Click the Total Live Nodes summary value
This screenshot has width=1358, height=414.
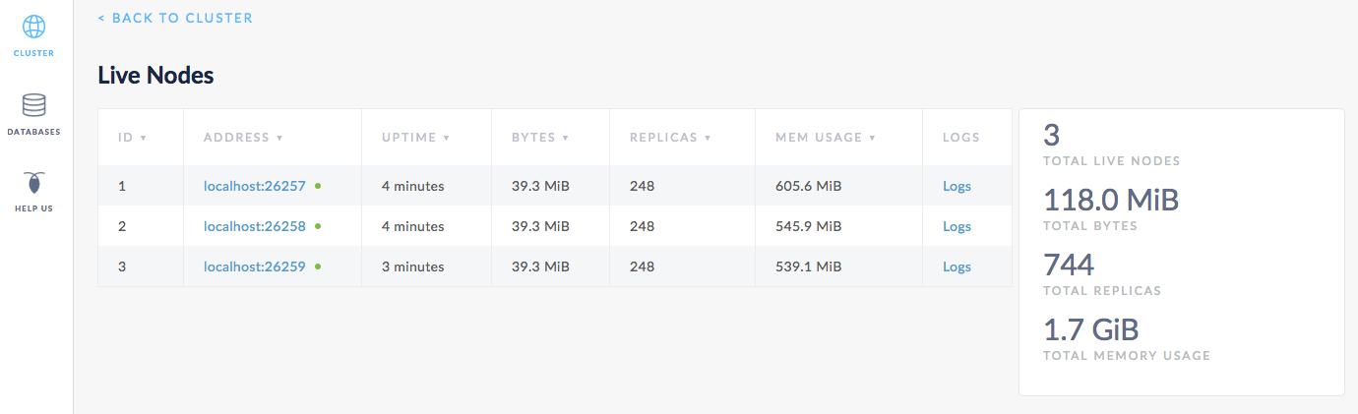pyautogui.click(x=1052, y=136)
